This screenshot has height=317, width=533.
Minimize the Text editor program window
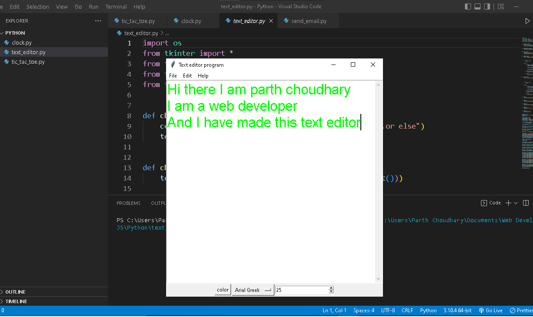point(334,65)
